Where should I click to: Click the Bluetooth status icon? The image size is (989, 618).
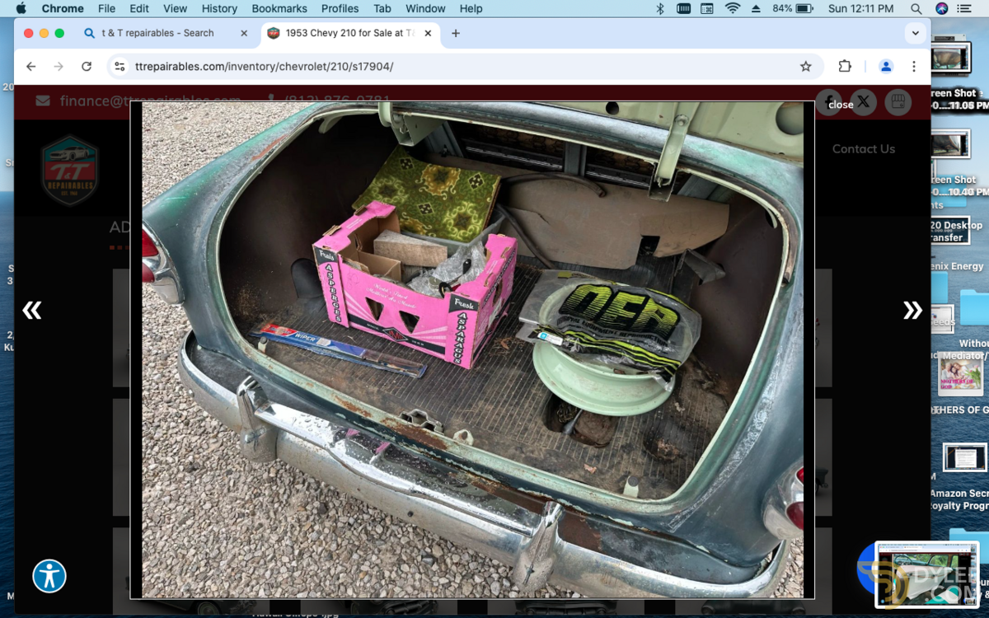pos(659,8)
